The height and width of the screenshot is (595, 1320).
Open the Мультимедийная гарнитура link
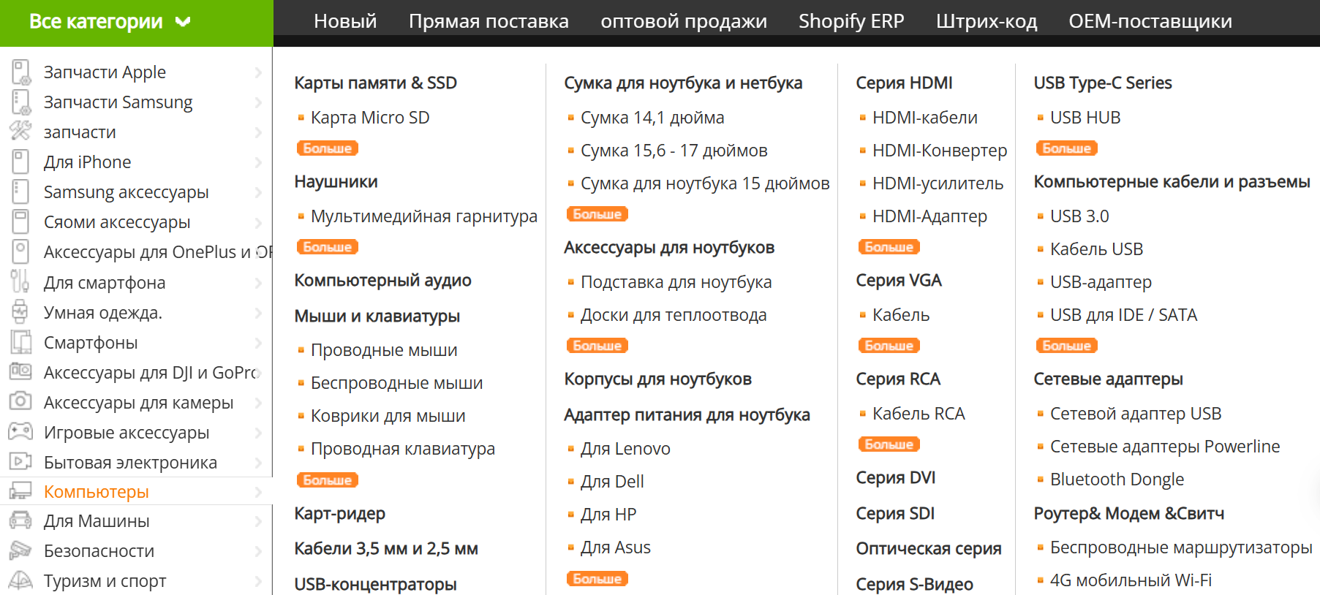[x=424, y=216]
